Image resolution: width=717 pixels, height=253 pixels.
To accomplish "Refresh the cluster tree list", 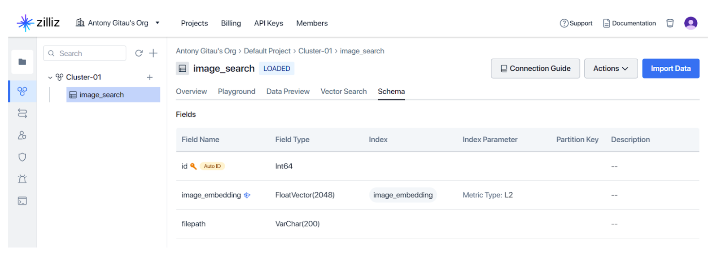I will tap(139, 53).
